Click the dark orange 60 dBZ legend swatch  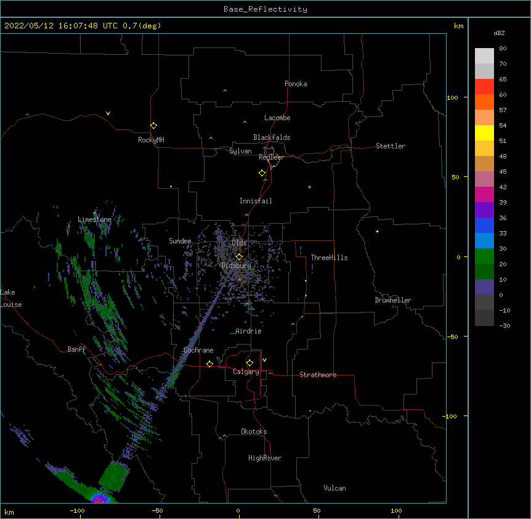484,102
